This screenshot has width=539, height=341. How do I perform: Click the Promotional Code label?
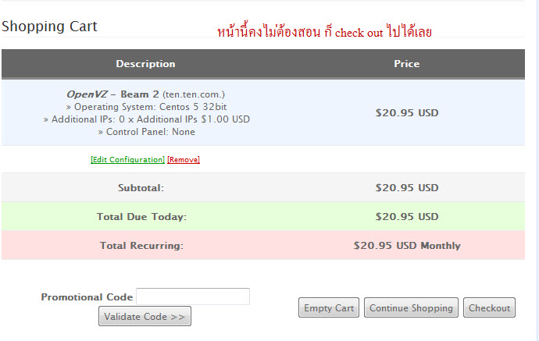click(x=87, y=297)
